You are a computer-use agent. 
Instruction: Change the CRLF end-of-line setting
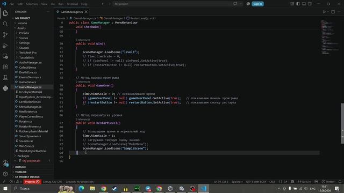point(272,182)
